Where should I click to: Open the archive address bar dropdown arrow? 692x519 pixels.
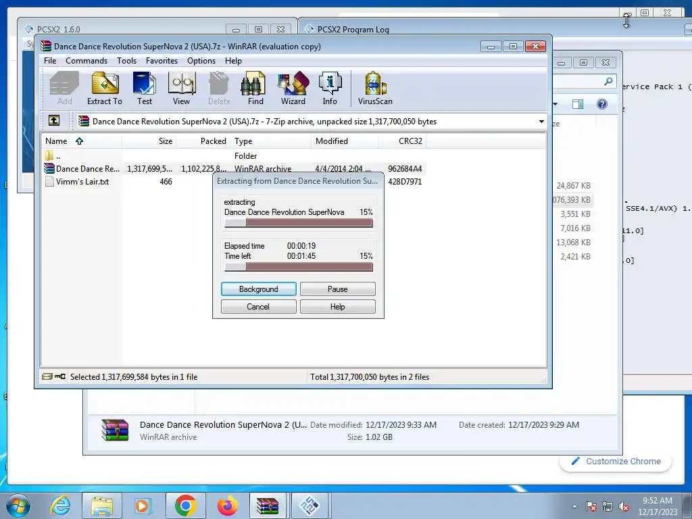[x=541, y=122]
